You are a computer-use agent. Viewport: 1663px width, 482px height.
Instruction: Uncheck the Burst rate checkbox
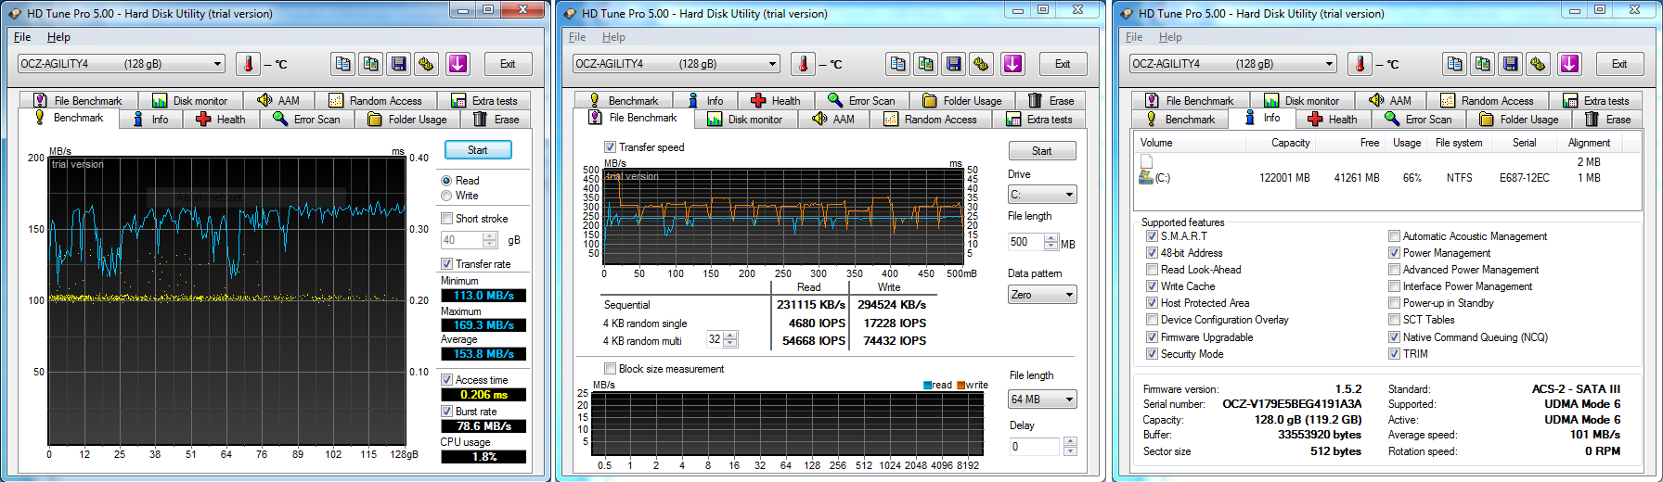[447, 412]
